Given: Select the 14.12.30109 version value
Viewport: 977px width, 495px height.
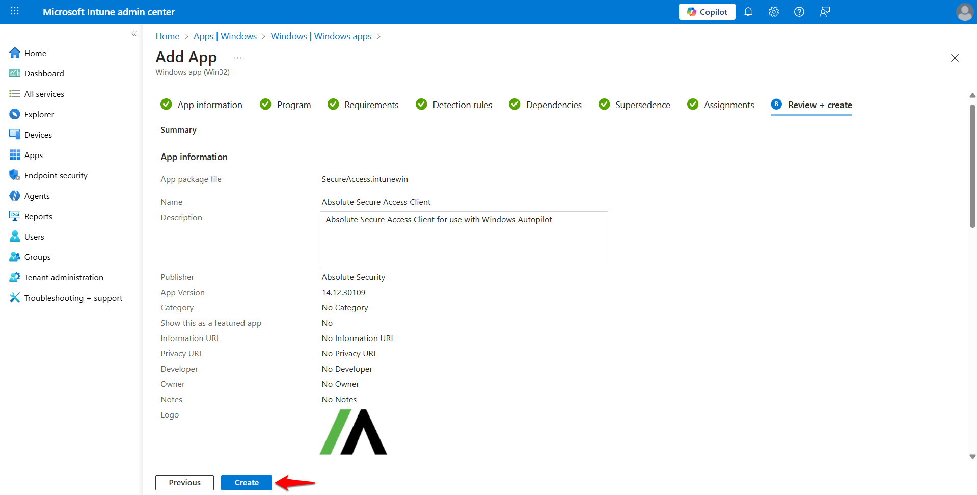Looking at the screenshot, I should pos(343,292).
